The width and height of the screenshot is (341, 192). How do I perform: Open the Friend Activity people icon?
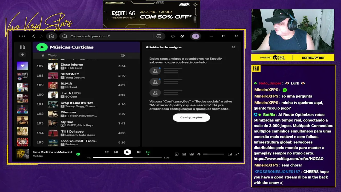tap(182, 36)
